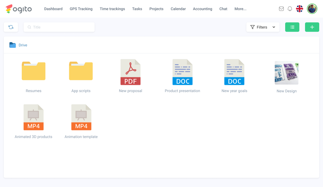
Task: Click the Ogito logo
Action: coord(19,9)
